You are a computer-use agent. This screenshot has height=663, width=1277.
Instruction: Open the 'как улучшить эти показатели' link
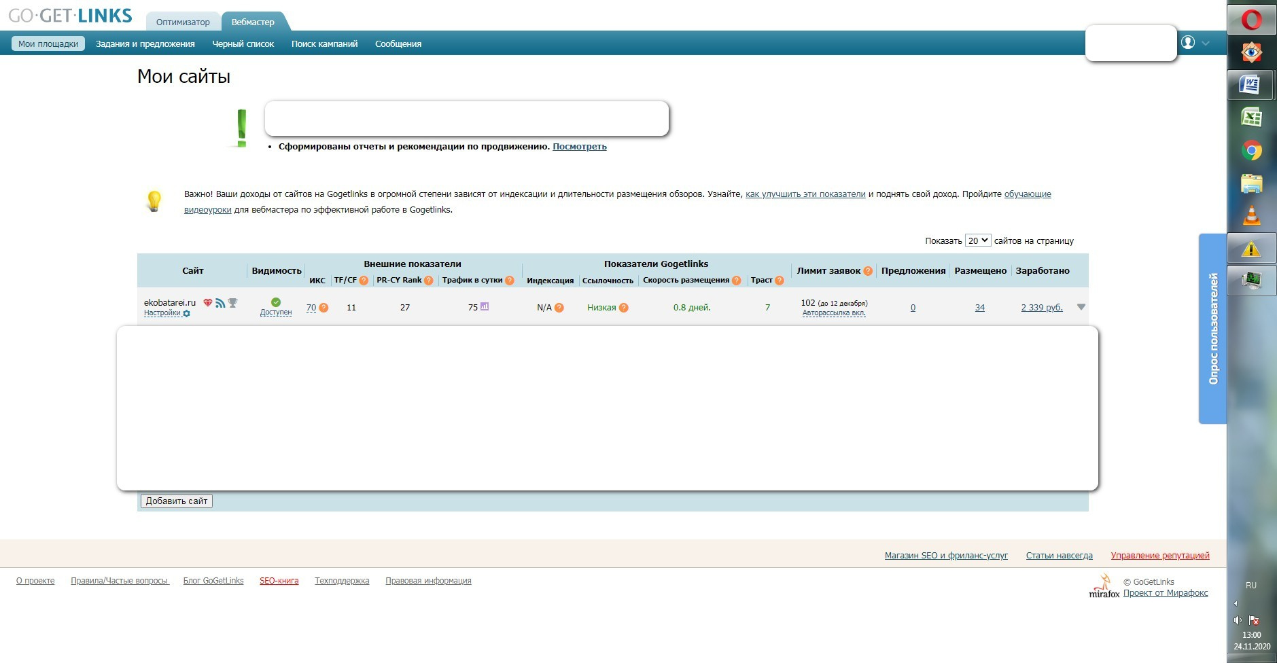click(x=805, y=194)
